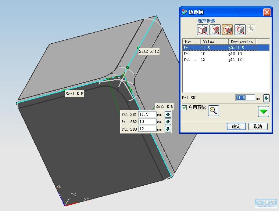Open the Pt1 SB1 dropdown in the dialog
Viewport: 279px width, 211px height.
point(267,98)
